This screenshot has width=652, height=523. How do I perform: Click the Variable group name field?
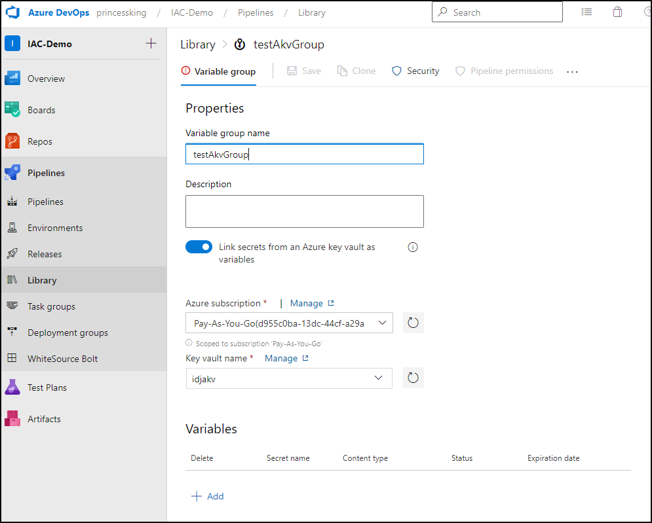click(305, 154)
